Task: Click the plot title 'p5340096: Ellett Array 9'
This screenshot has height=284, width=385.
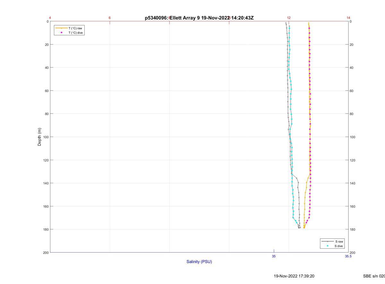Action: click(x=172, y=18)
